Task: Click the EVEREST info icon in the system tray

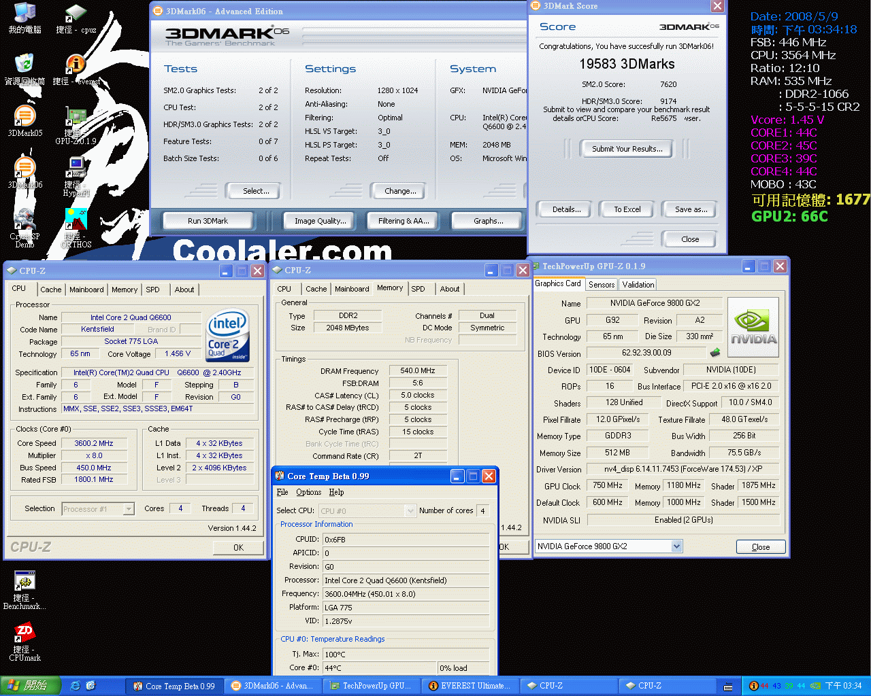Action: tap(753, 686)
